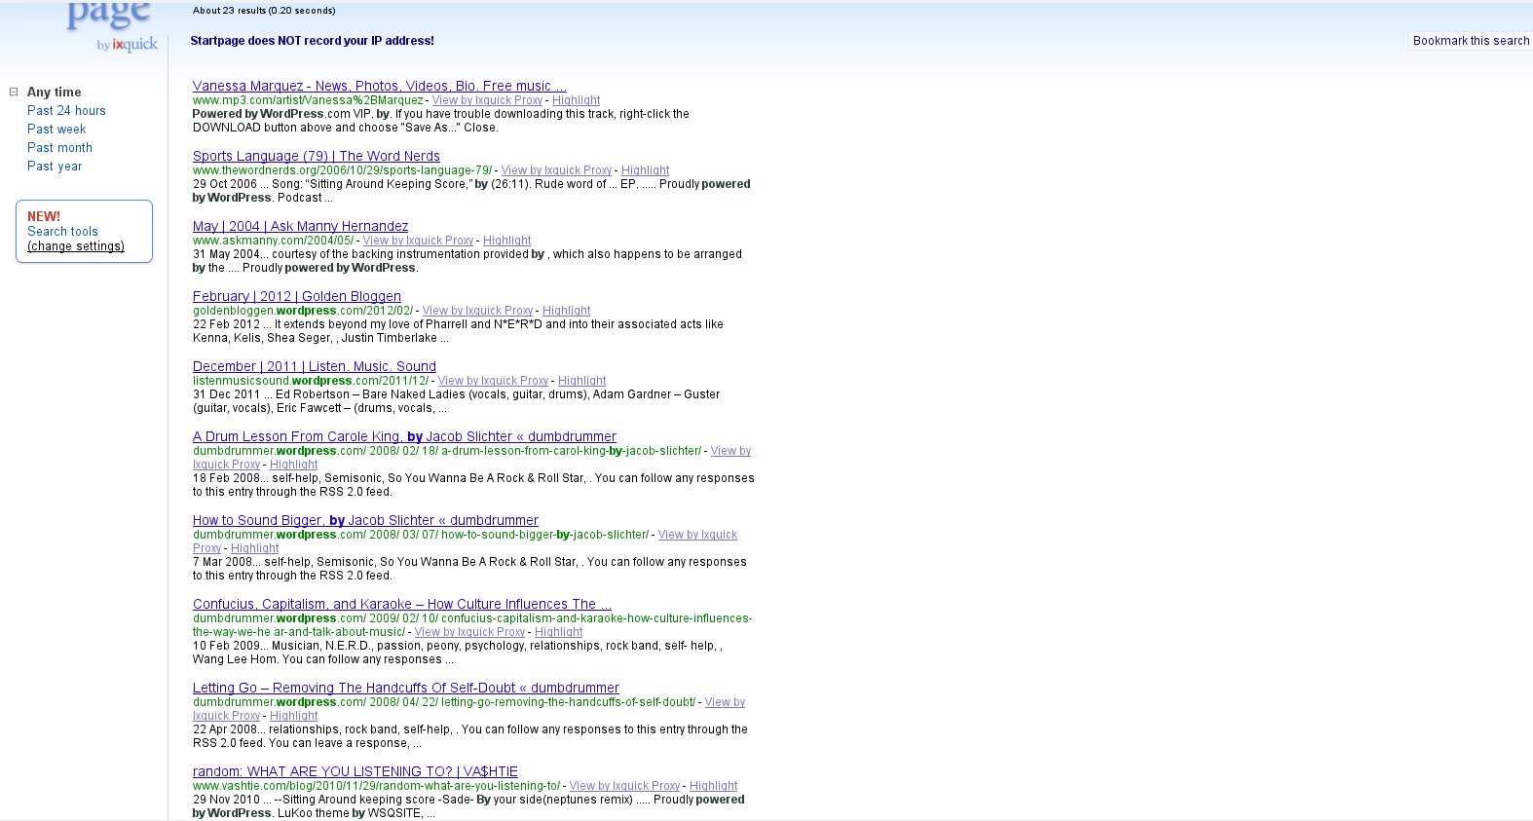The width and height of the screenshot is (1533, 821).
Task: View the Vanessa Marquez result by Ixquick Proxy
Action: 487,100
